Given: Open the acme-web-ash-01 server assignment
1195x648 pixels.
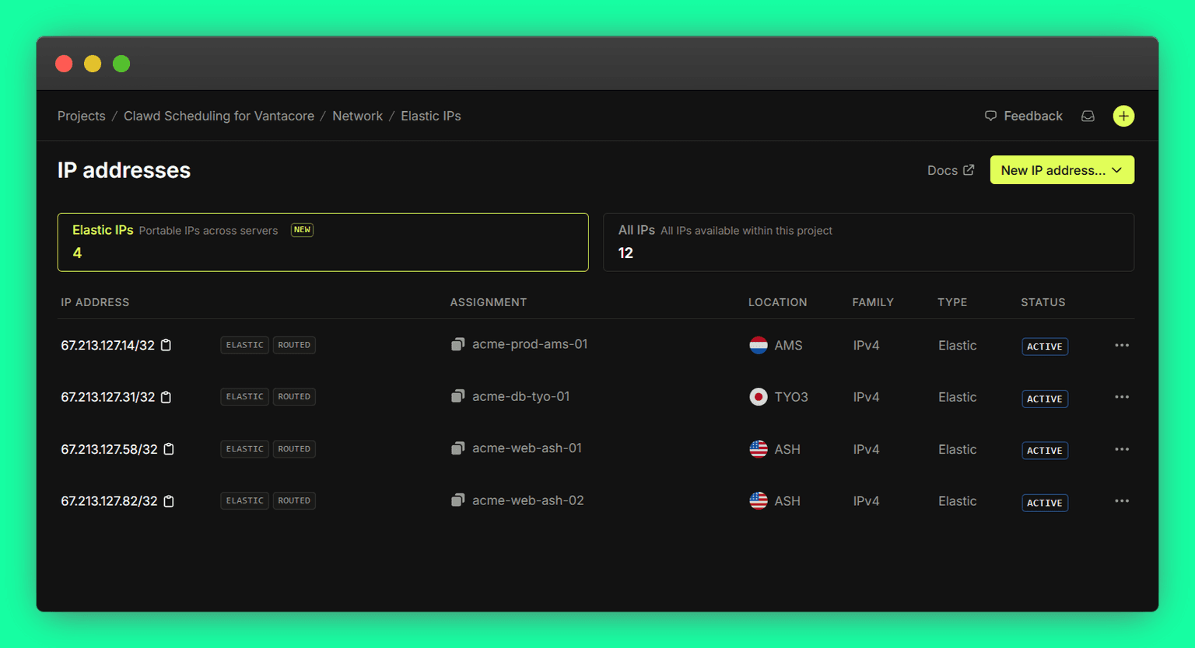Looking at the screenshot, I should [x=527, y=448].
